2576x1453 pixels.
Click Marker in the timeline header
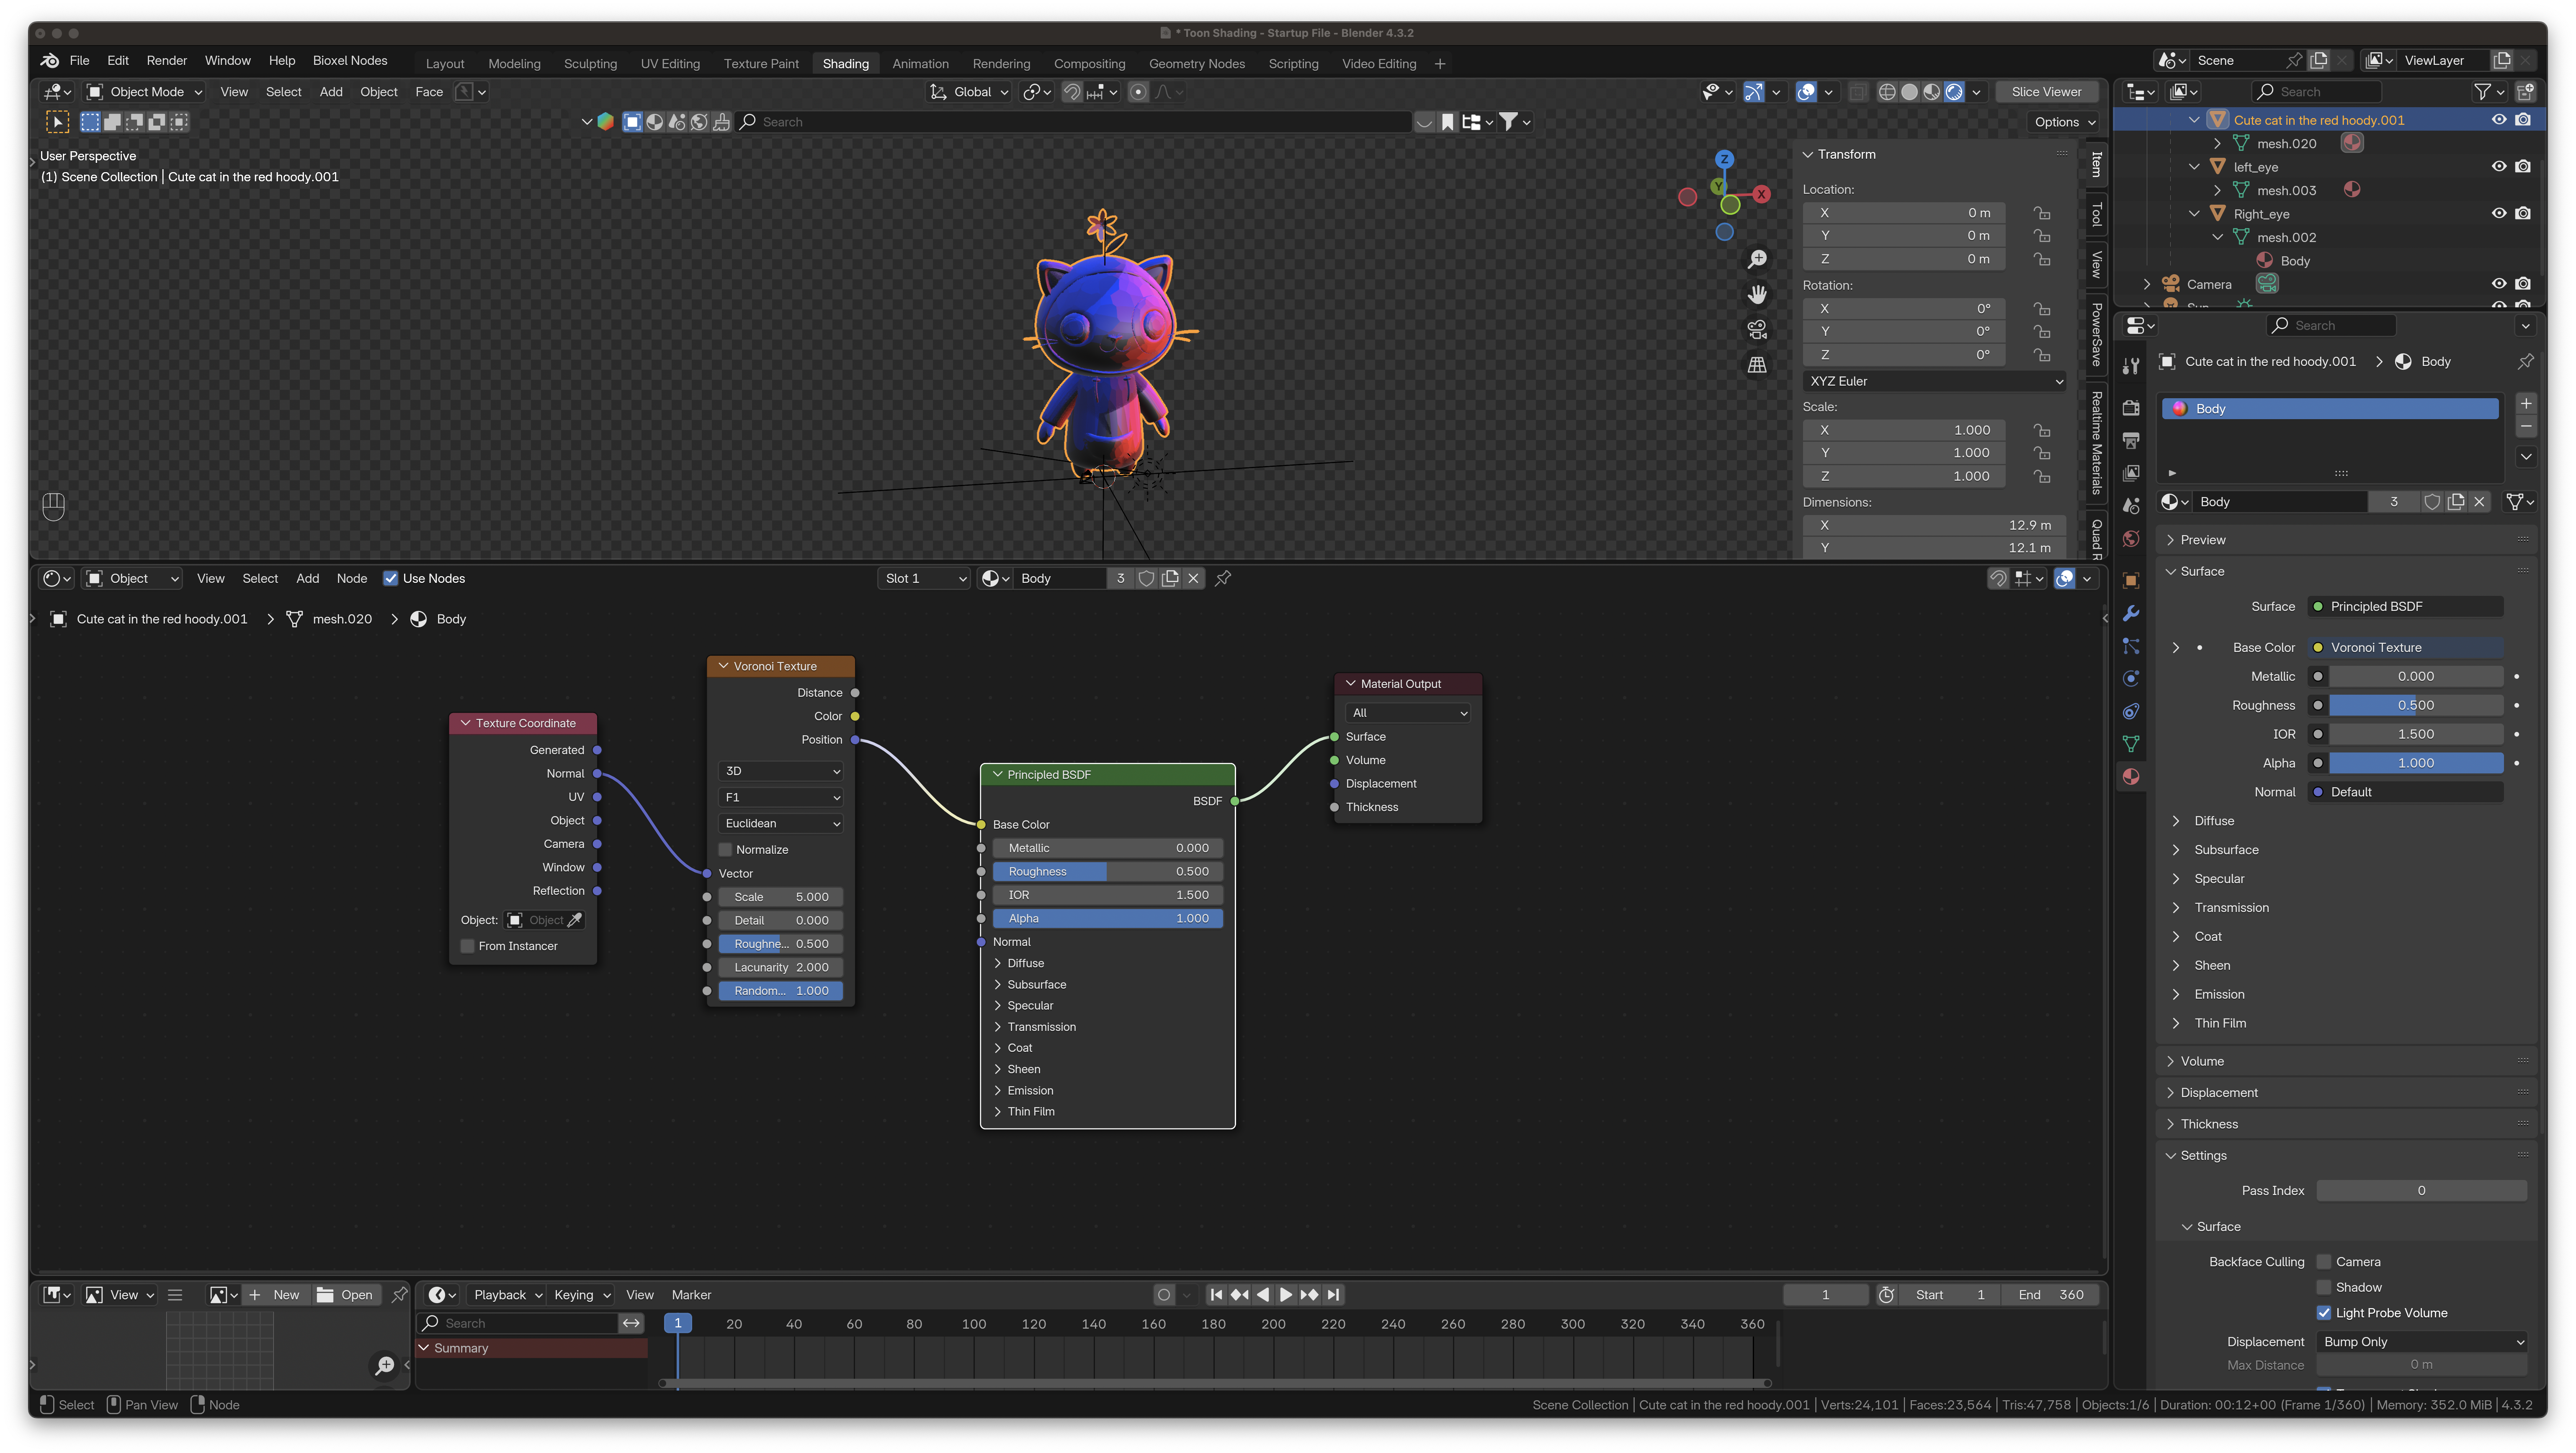(x=691, y=1295)
